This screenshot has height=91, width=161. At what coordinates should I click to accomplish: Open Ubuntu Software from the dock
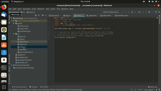click(4, 45)
